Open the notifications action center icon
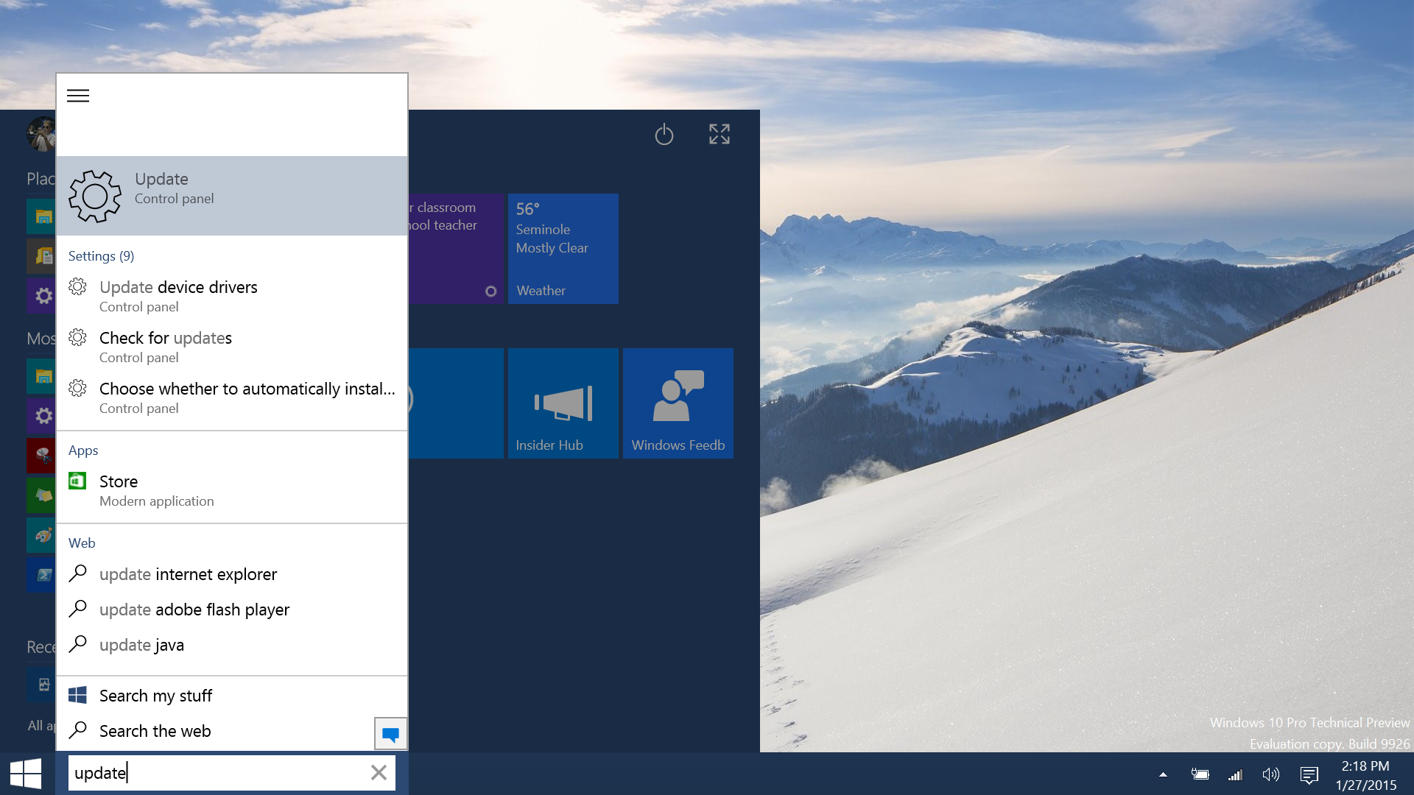 pyautogui.click(x=1309, y=774)
